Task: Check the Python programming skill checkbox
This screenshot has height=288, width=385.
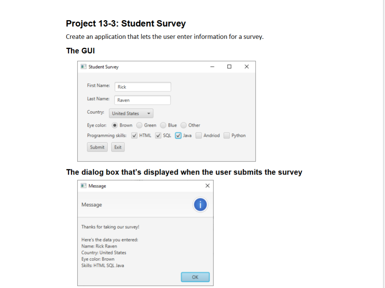Action: [x=226, y=135]
